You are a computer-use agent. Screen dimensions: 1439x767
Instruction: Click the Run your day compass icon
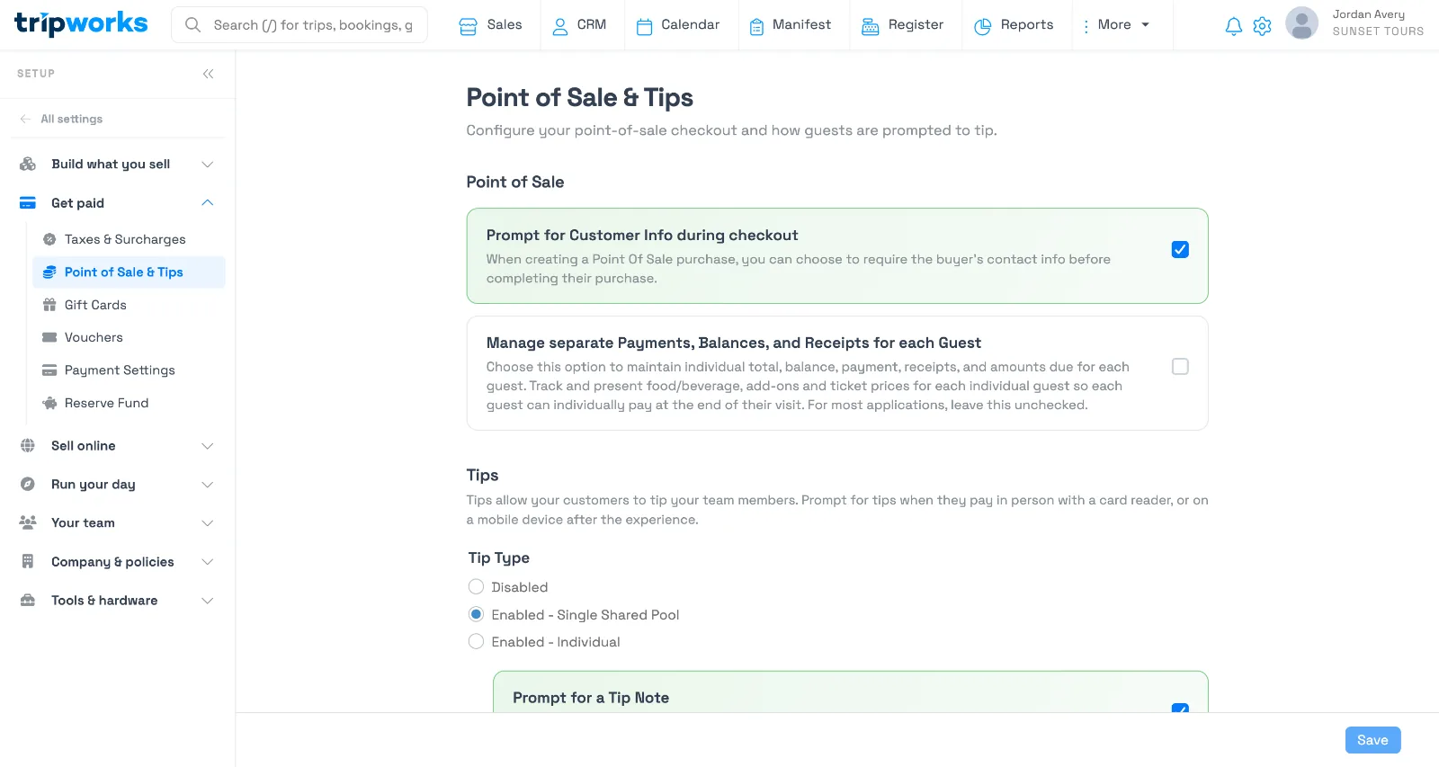(28, 485)
